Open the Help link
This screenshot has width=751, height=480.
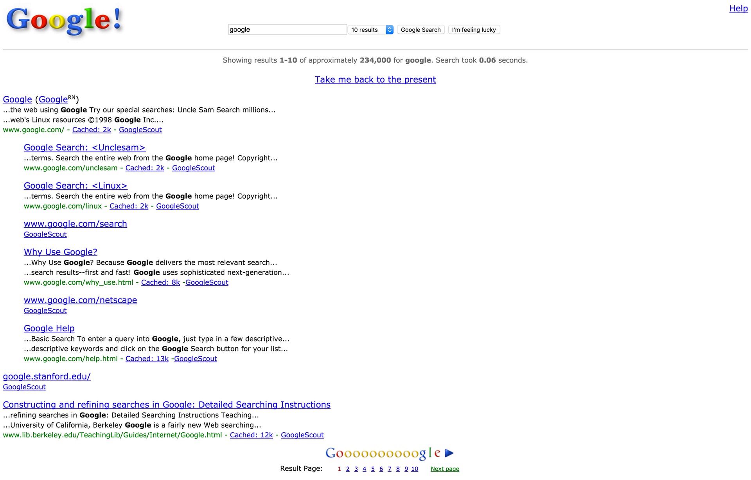pos(738,8)
